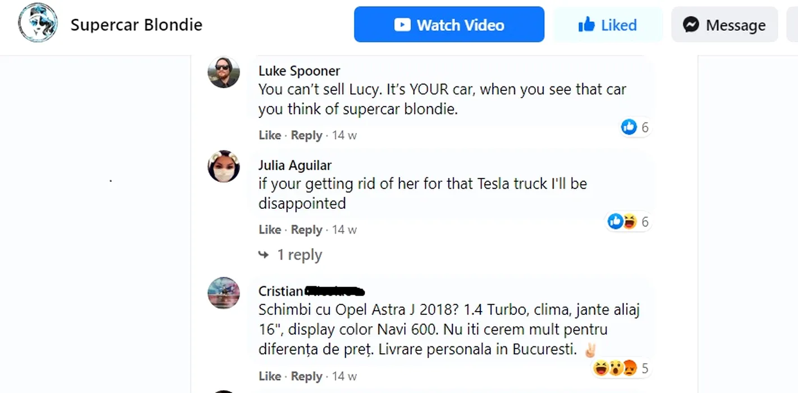Viewport: 798px width, 393px height.
Task: Click Luke Spooner's avatar
Action: click(224, 72)
